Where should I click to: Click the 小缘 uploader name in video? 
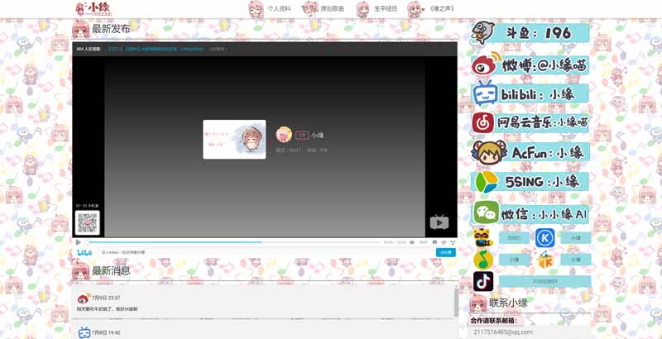point(318,136)
